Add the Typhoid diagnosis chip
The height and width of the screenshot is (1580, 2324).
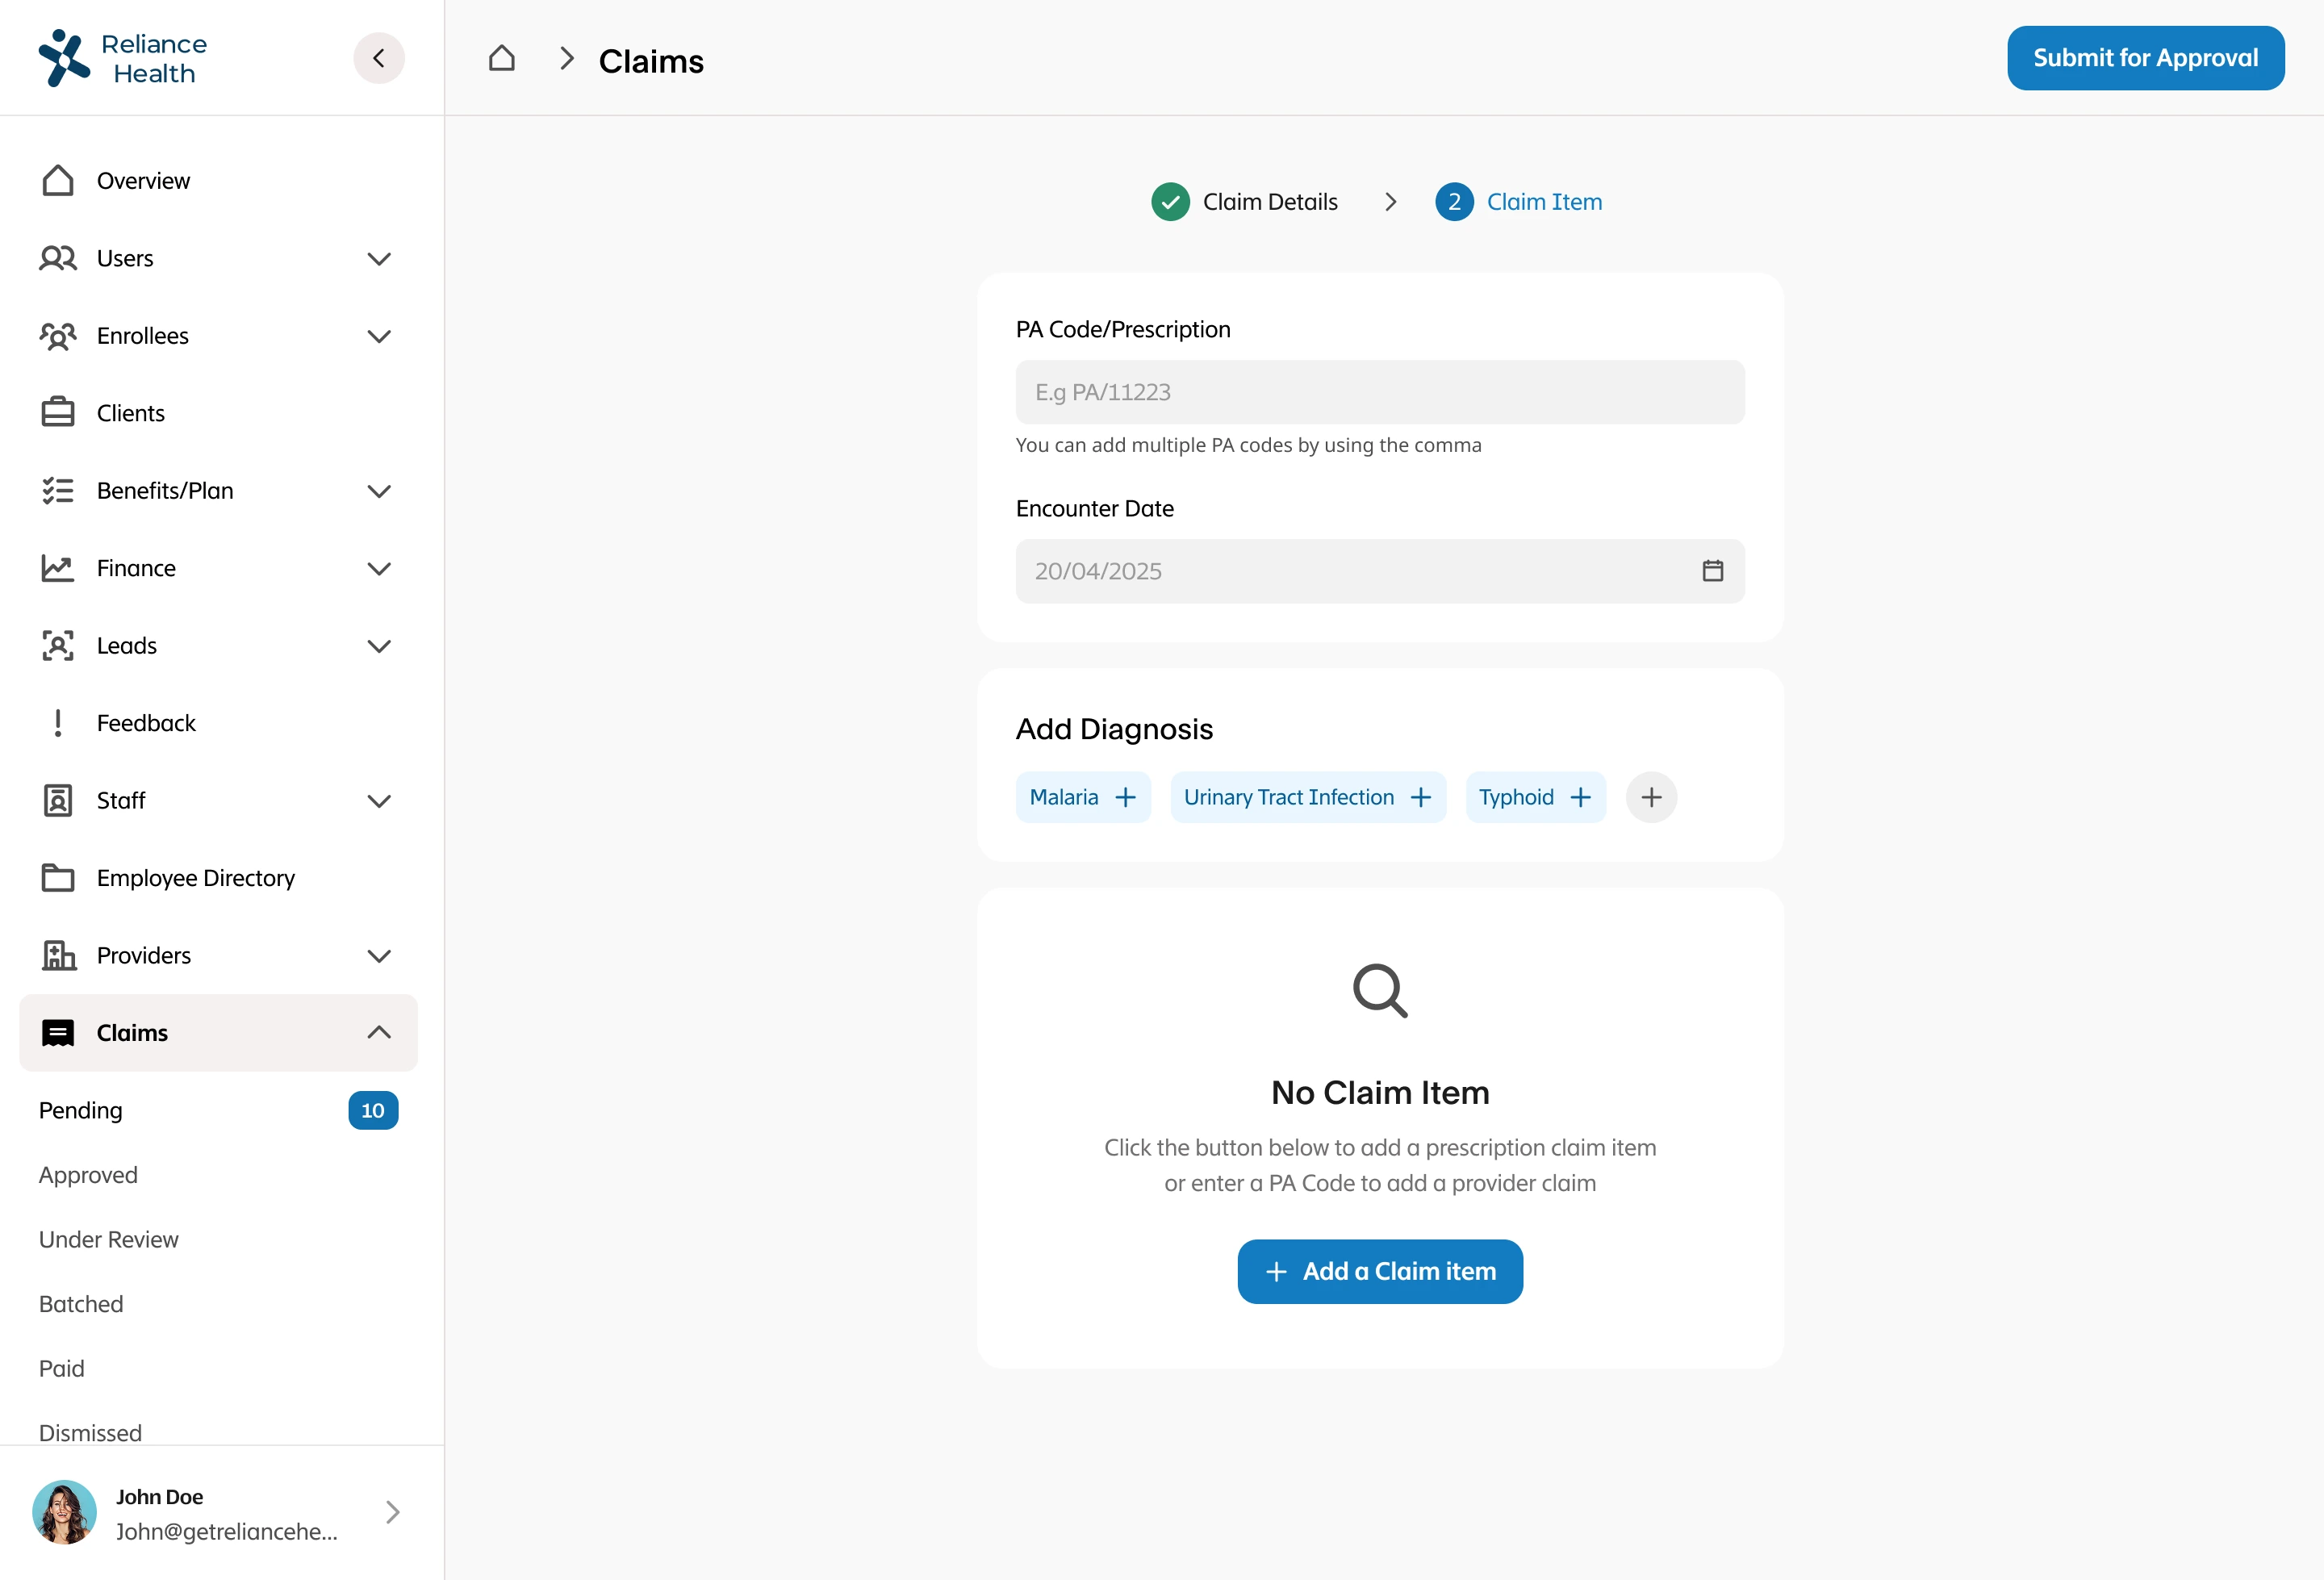tap(1535, 797)
